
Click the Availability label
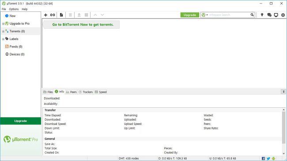coord(51,104)
